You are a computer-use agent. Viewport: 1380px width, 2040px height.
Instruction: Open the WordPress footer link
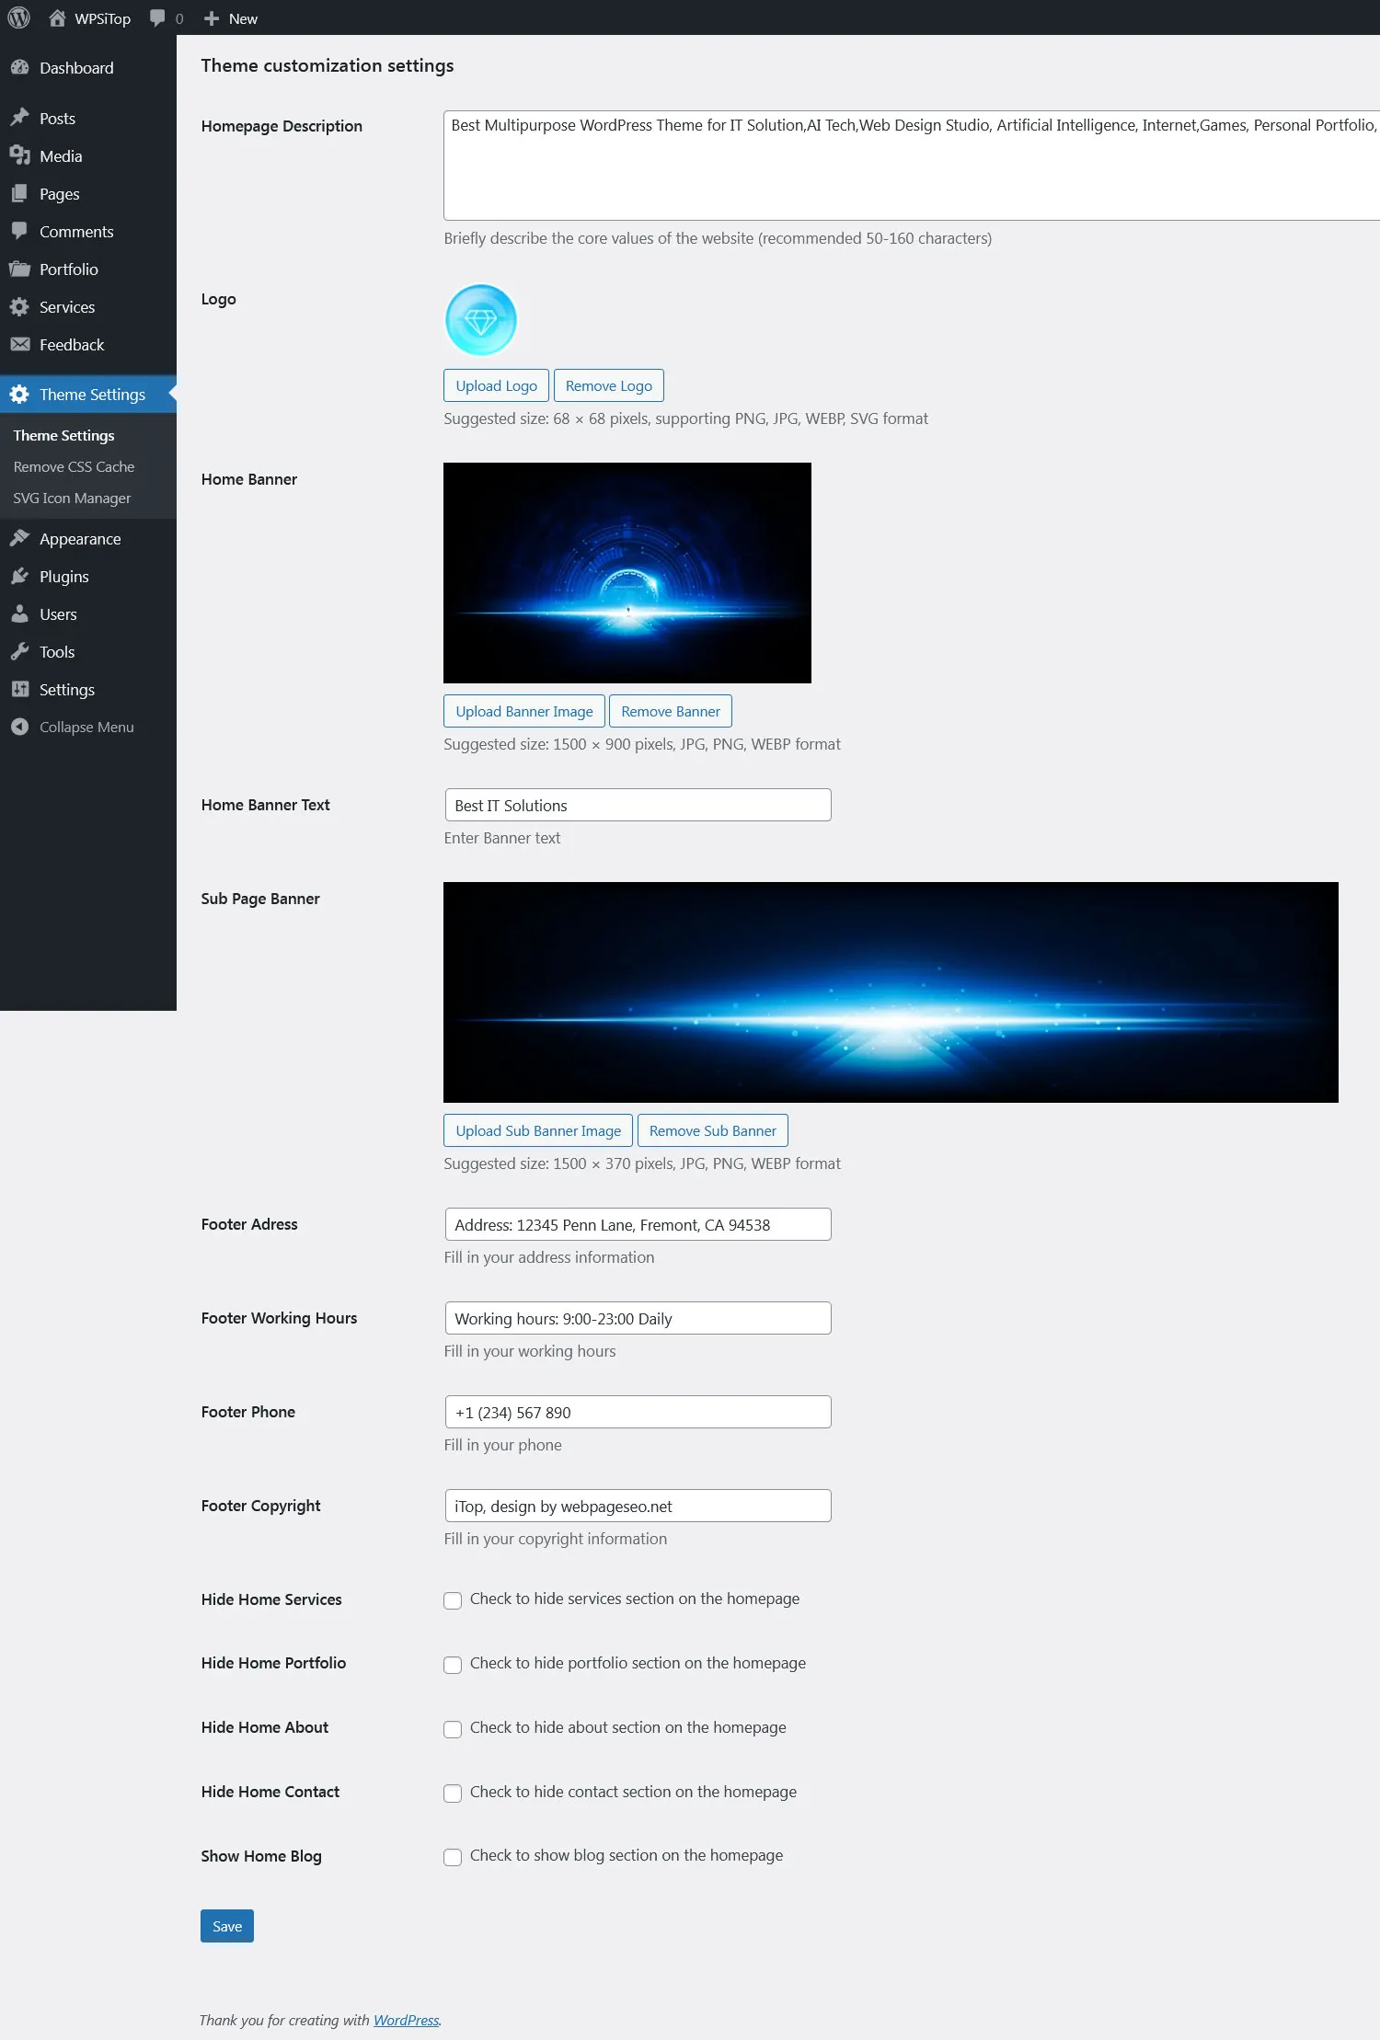(406, 2020)
